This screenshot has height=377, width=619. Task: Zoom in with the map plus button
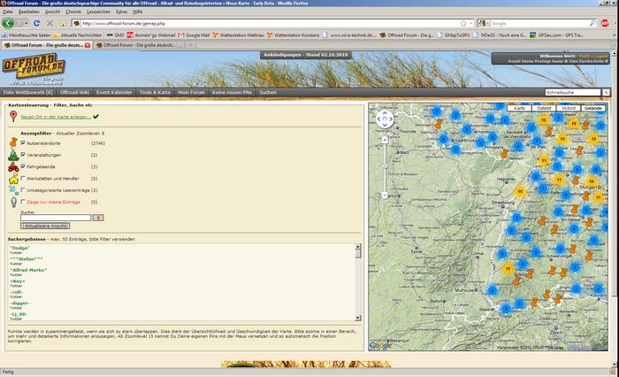click(385, 140)
